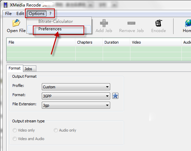Open the File menu
This screenshot has width=191, height=151.
8,13
